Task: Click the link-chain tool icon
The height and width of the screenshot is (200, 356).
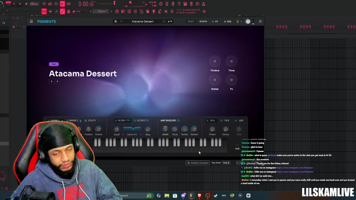Action: click(x=62, y=11)
